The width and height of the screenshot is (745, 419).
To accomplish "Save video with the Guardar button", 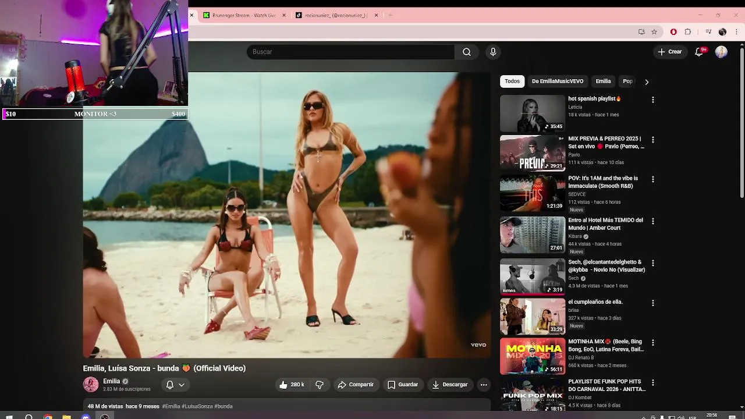I will pos(403,385).
